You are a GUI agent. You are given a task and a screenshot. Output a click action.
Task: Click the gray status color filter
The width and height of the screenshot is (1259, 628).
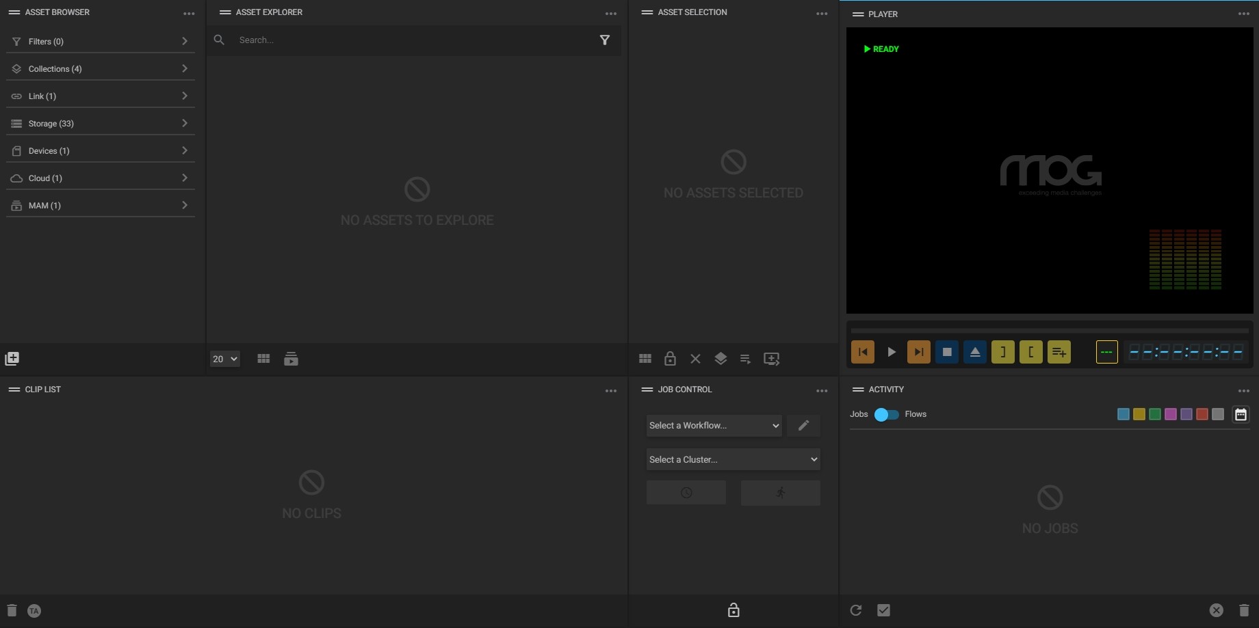click(x=1218, y=414)
